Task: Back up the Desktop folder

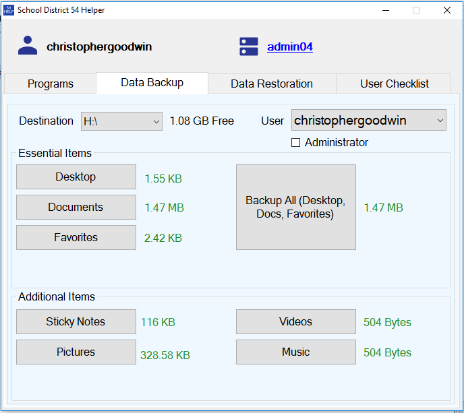Action: click(x=76, y=177)
